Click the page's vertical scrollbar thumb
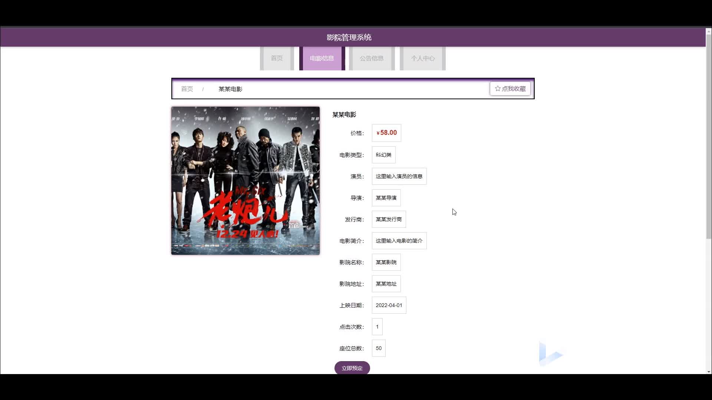This screenshot has height=400, width=712. (x=709, y=136)
